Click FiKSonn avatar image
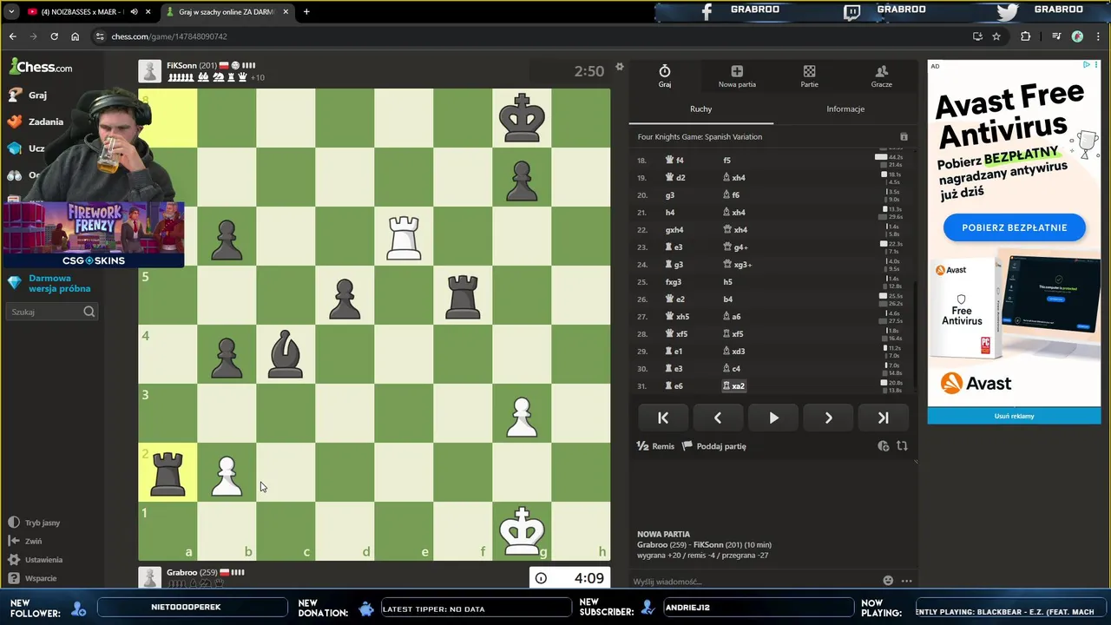The image size is (1111, 625). [150, 70]
